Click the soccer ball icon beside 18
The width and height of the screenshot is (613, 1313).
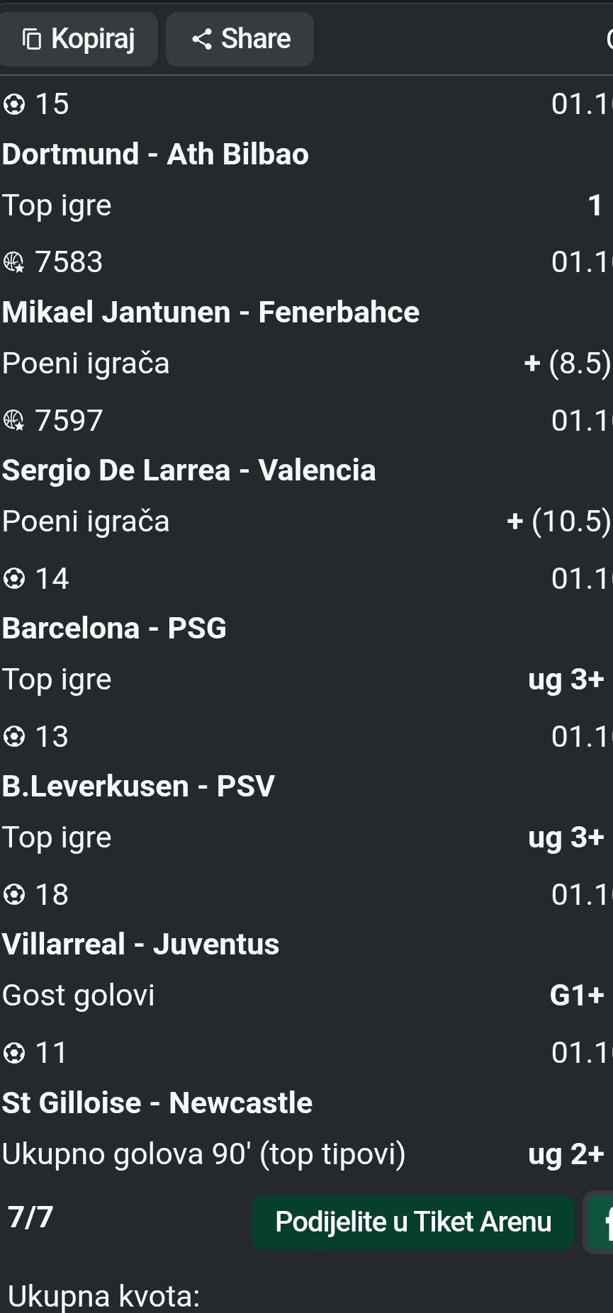[14, 895]
